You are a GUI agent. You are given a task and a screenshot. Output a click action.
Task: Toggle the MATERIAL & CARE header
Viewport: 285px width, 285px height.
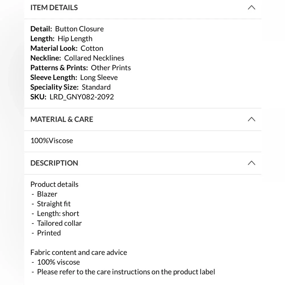click(62, 119)
